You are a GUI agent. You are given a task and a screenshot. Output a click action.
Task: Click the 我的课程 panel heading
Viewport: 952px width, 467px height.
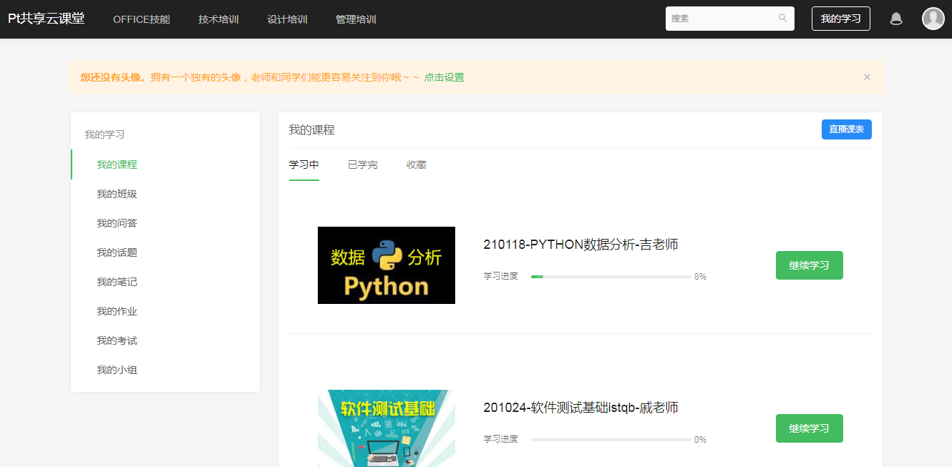pos(311,130)
